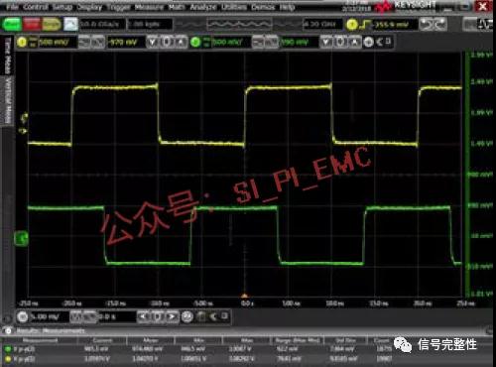496x367 pixels.
Task: Toggle the trigger source channel 1 indicator
Action: (352, 25)
